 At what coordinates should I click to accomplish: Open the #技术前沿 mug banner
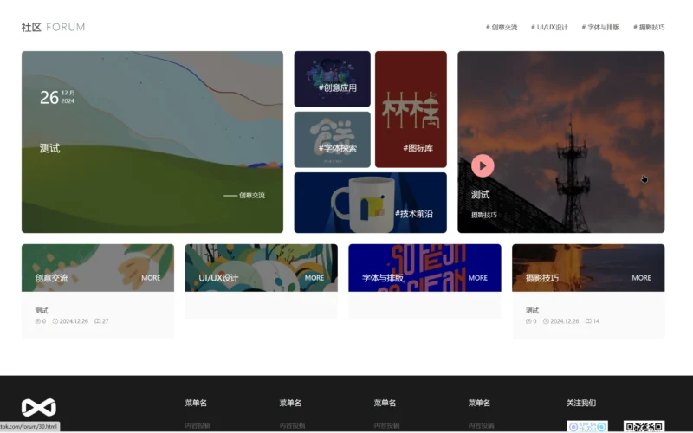[x=370, y=203]
